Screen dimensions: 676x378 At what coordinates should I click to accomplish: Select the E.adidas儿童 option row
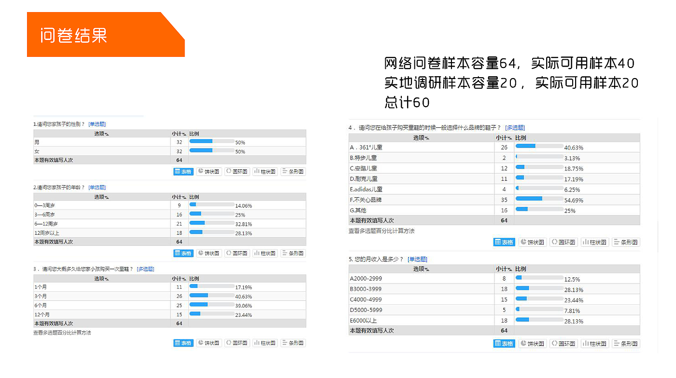tap(494, 189)
